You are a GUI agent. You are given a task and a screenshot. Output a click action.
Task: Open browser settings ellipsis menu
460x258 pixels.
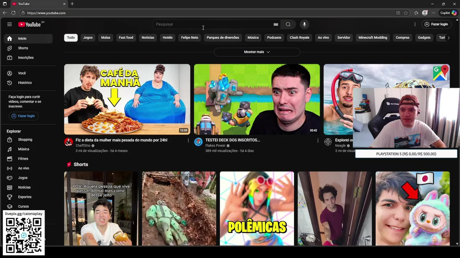pyautogui.click(x=433, y=13)
